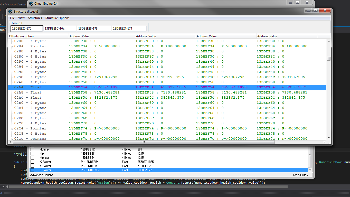
Task: Select the 0280 - 4 Bytes row
Action: click(167, 41)
